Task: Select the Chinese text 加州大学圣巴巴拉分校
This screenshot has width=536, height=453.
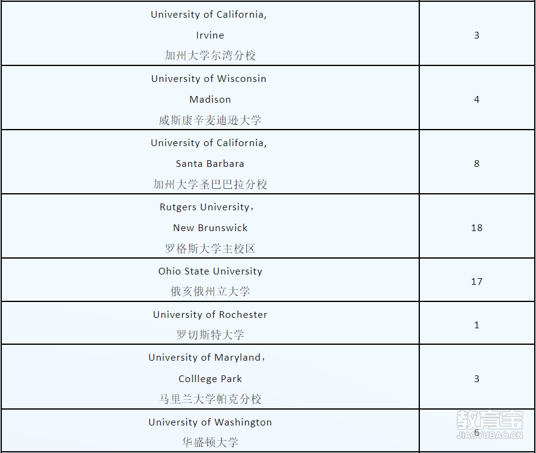Action: (210, 184)
